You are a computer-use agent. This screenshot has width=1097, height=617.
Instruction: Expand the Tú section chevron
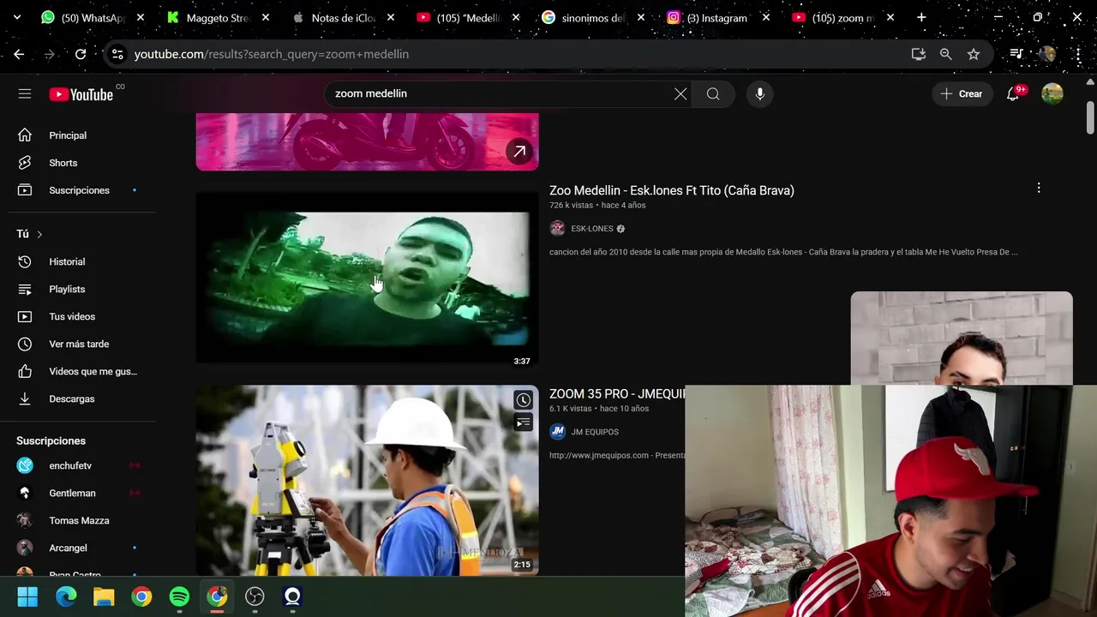[x=39, y=234]
